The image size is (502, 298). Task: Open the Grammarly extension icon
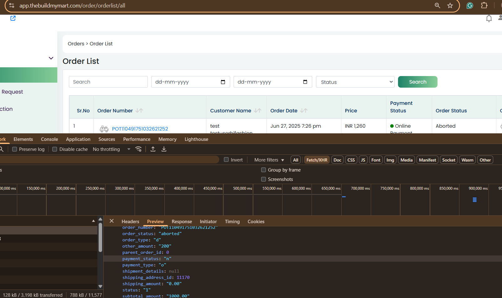tap(470, 5)
